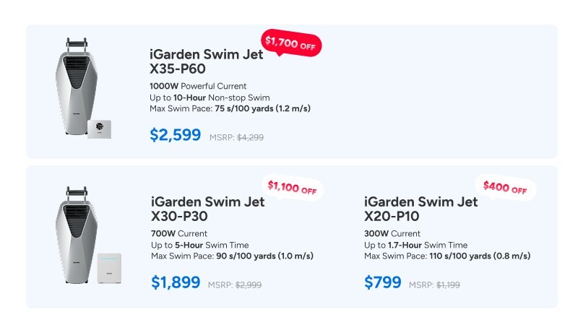Click the crossed-out MSRP $2,999
The image size is (578, 325).
click(249, 285)
